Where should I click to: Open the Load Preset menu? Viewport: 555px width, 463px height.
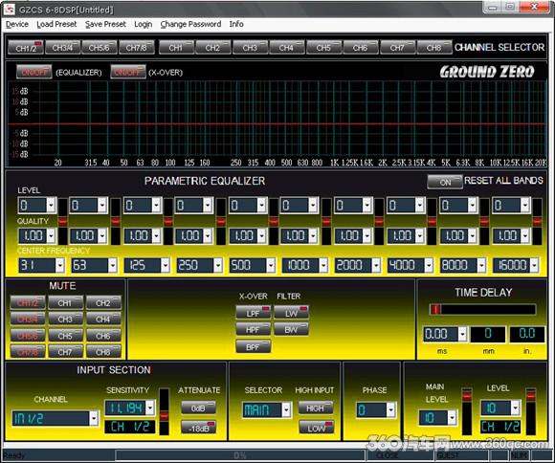pos(56,24)
